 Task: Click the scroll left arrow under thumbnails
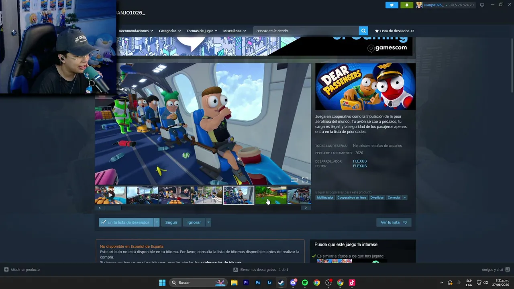click(100, 208)
